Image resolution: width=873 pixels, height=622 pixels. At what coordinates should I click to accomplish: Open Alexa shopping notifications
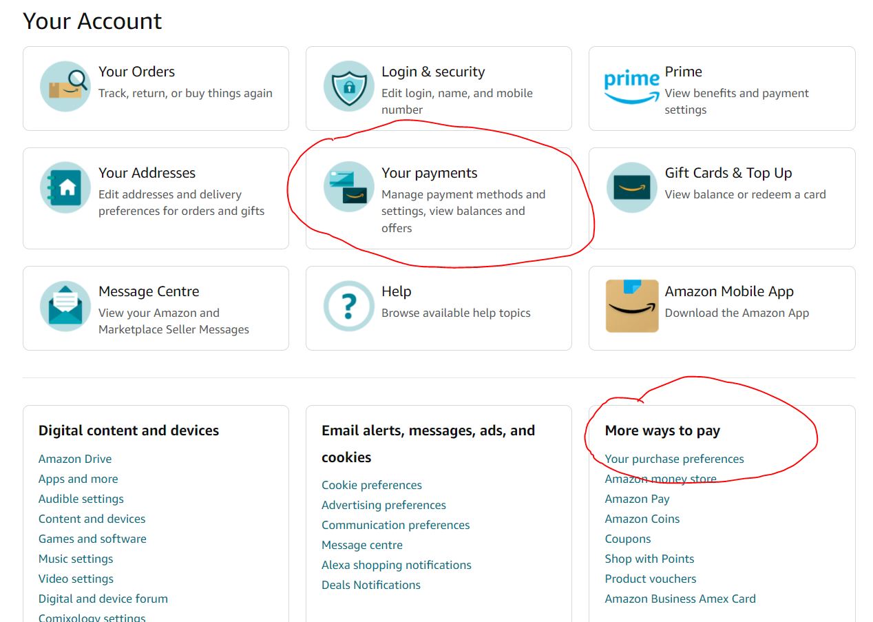click(397, 565)
